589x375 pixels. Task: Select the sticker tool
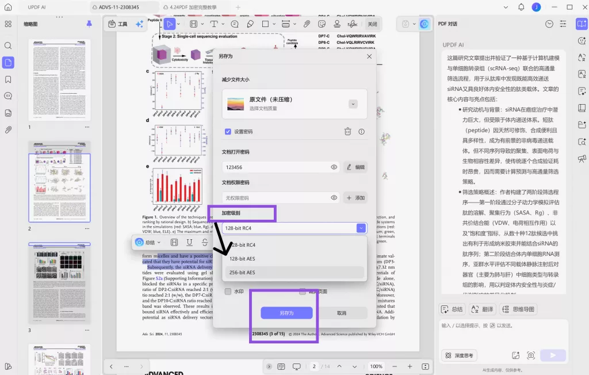tap(322, 24)
